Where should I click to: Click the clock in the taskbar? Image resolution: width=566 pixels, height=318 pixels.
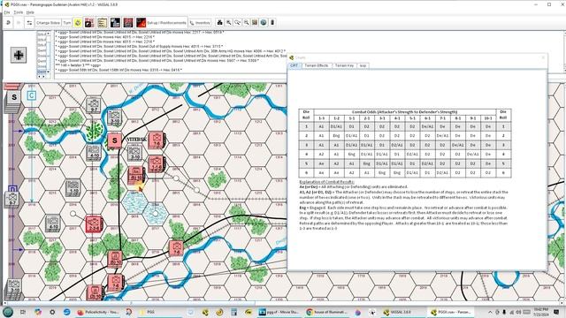tap(540, 312)
